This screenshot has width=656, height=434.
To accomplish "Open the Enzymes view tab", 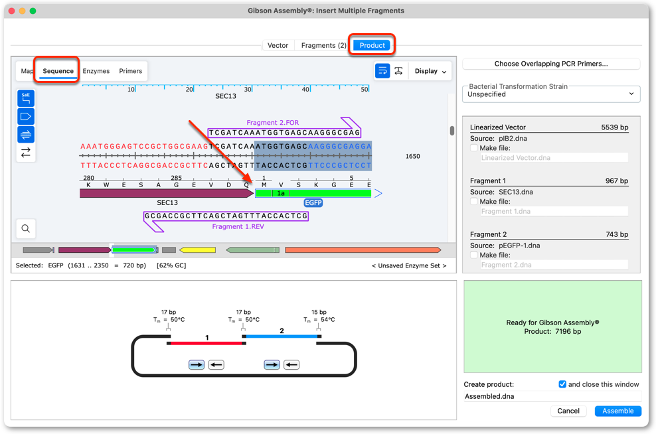I will [x=96, y=70].
